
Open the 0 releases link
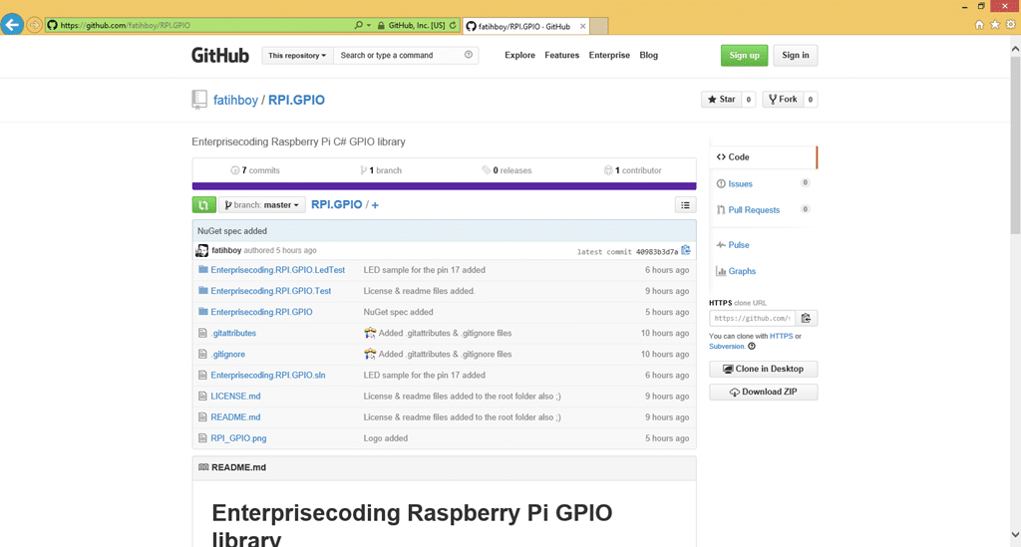pos(507,170)
